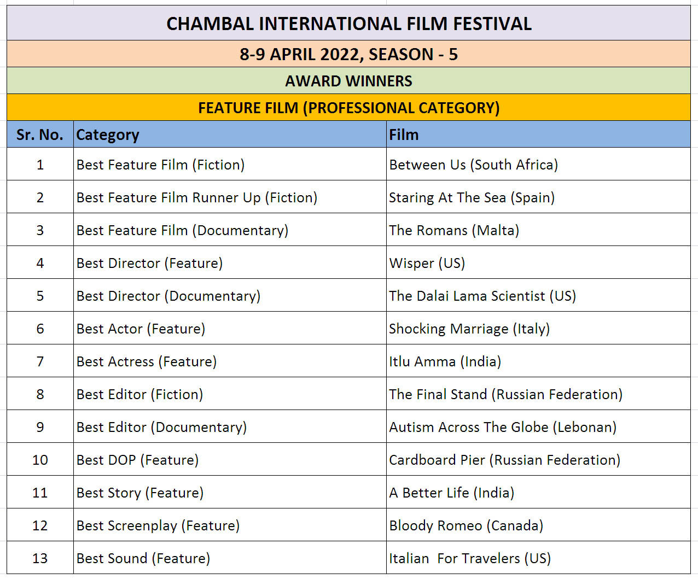Select the 'Bloody Romeo (Canada)' cell
The width and height of the screenshot is (698, 579).
point(538,525)
